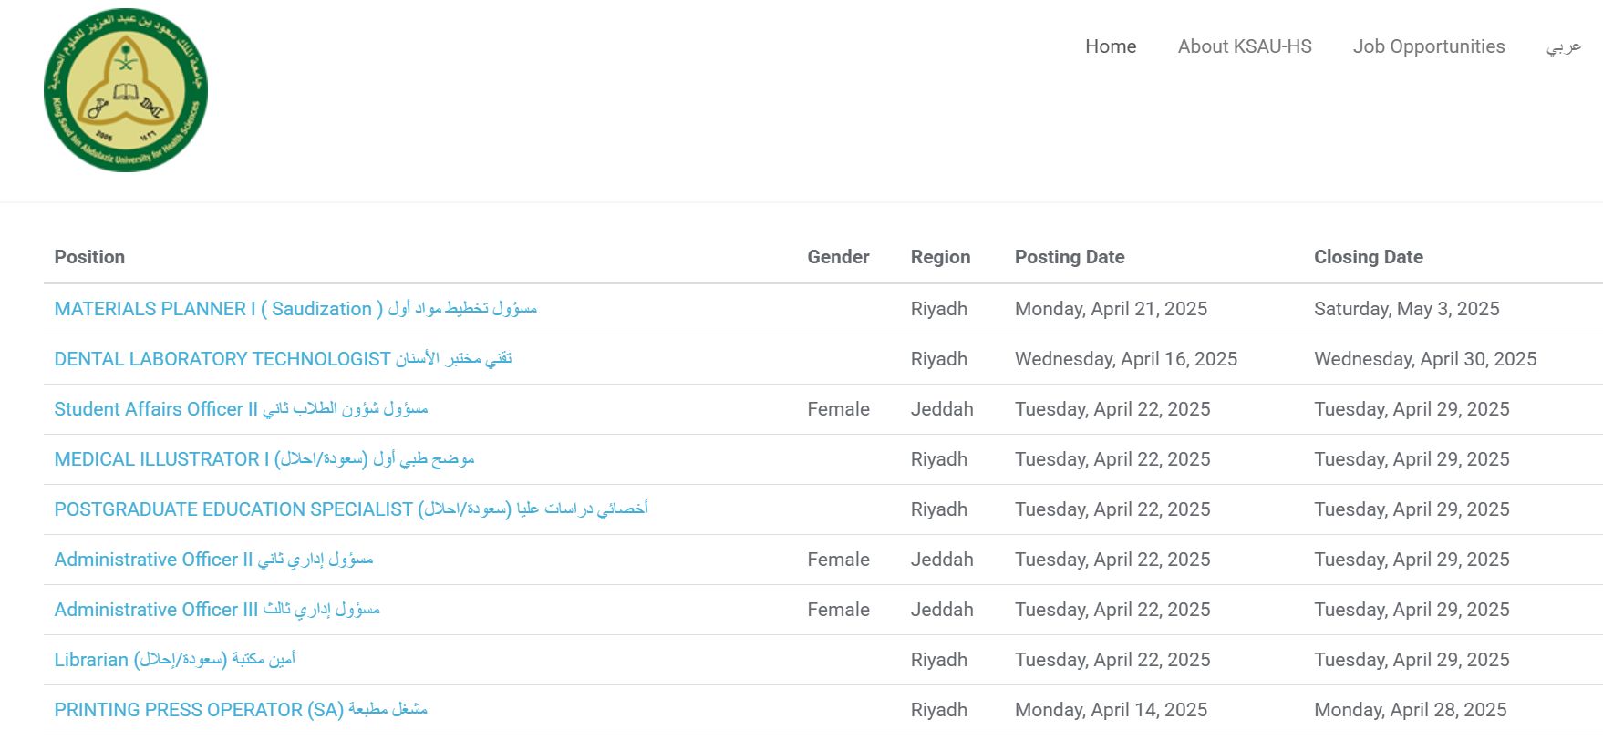The image size is (1603, 740).
Task: Click Riyadh region in Medical Illustrator row
Action: [x=938, y=459]
